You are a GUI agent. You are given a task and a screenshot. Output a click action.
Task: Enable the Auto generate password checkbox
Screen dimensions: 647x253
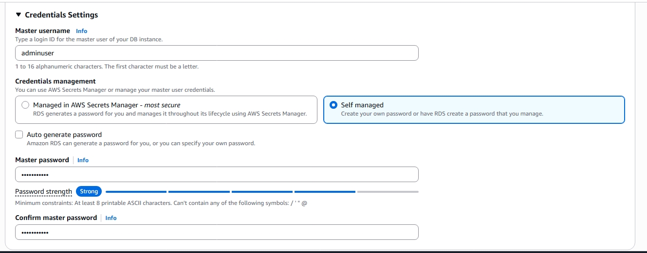[19, 135]
